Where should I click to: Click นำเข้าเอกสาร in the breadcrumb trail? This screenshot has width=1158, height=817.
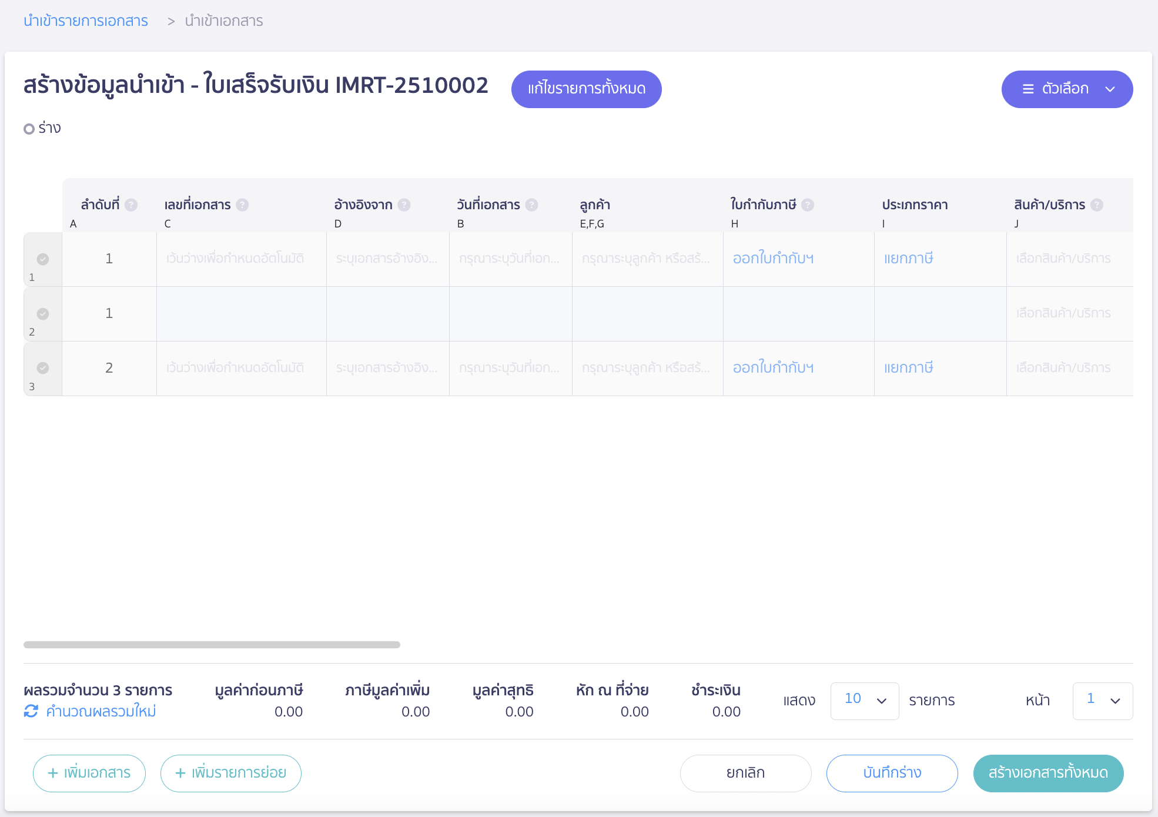tap(223, 21)
